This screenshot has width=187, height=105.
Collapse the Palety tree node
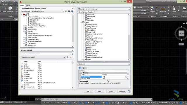(81, 22)
